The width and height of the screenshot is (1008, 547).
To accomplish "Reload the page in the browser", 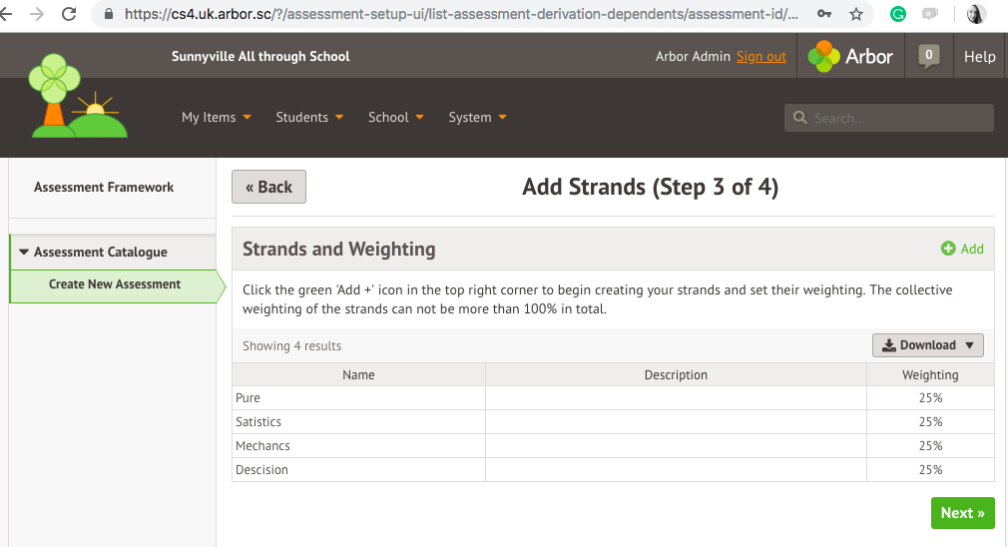I will point(69,14).
